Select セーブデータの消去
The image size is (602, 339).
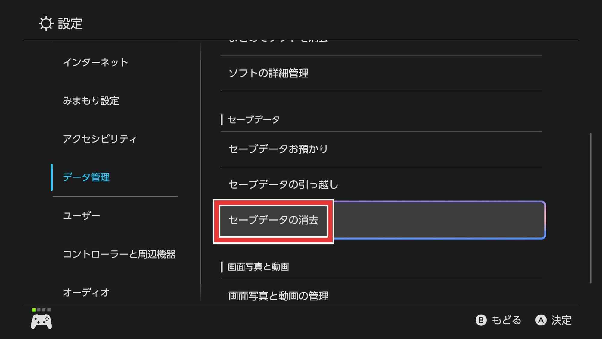(x=273, y=220)
